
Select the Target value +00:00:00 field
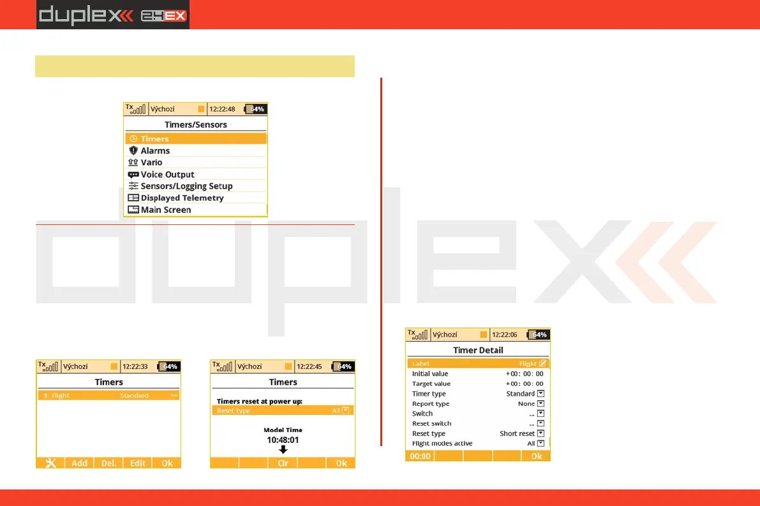point(525,384)
